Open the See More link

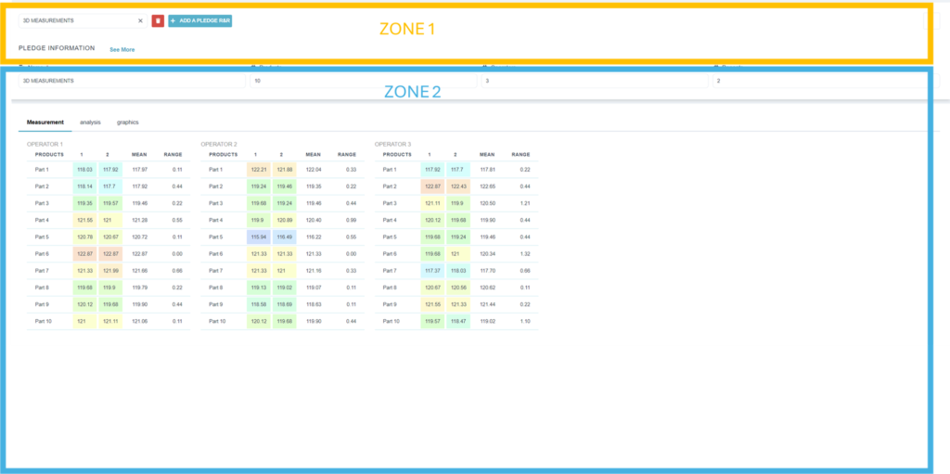122,50
